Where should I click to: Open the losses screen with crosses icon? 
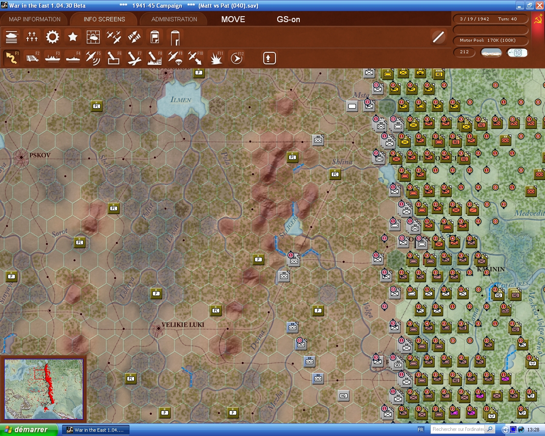32,37
